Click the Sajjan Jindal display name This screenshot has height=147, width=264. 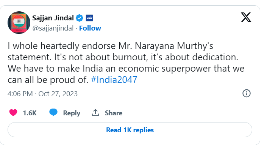[53, 18]
